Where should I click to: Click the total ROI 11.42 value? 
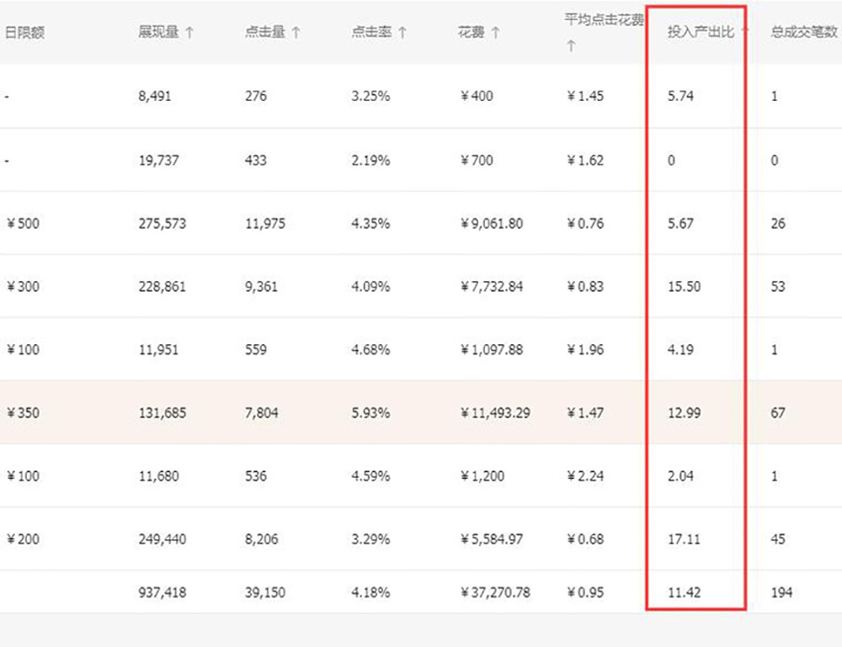pyautogui.click(x=683, y=592)
